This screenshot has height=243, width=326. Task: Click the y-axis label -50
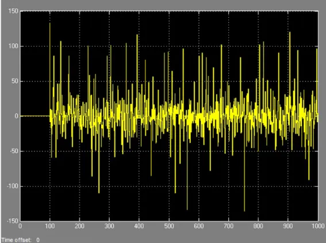[14, 151]
